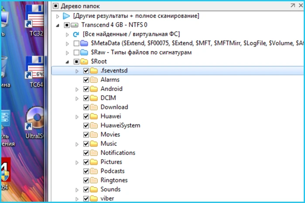The height and width of the screenshot is (203, 305).
Task: Click the Notifications folder icon
Action: click(x=94, y=153)
